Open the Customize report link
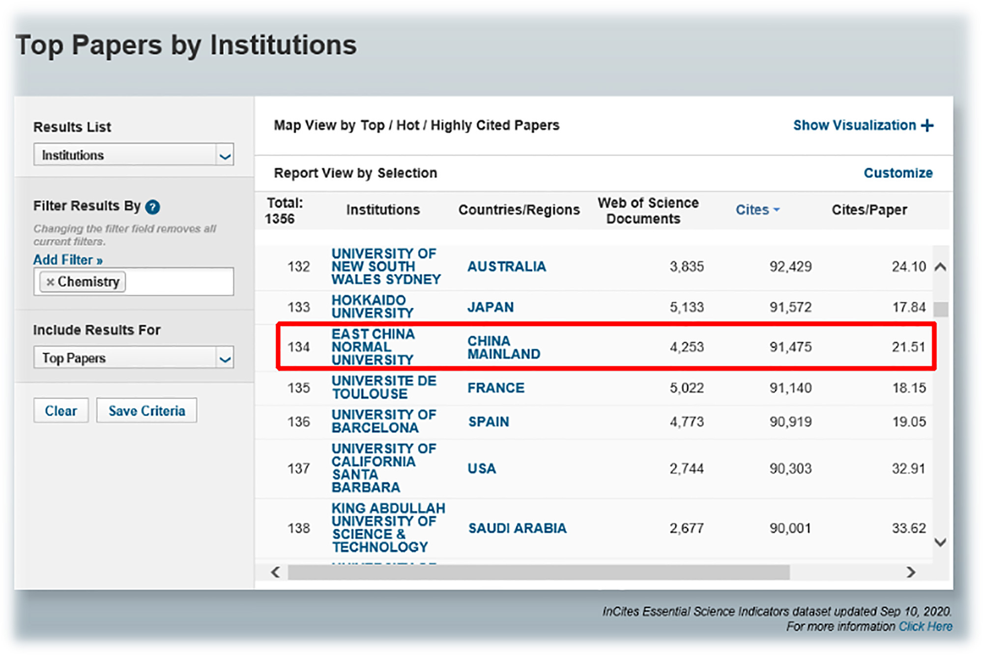This screenshot has width=983, height=655. (897, 173)
